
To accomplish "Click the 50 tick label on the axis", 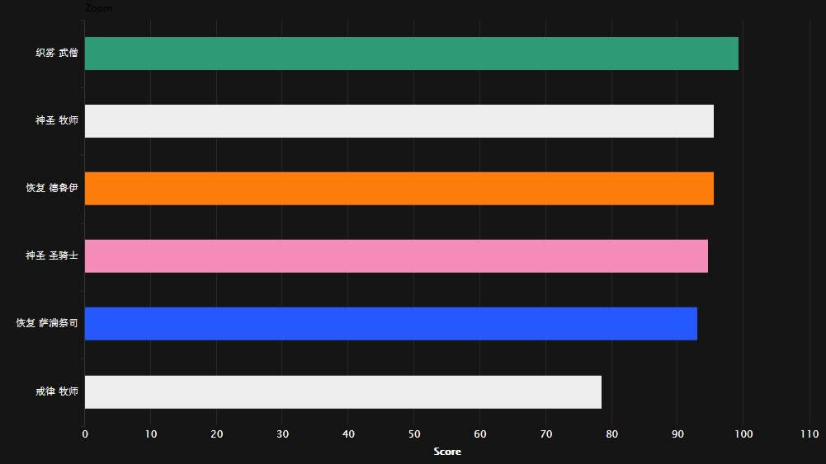I will (413, 434).
